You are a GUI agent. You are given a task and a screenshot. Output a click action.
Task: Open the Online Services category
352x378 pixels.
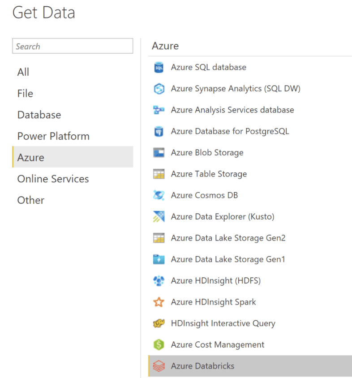pos(53,179)
